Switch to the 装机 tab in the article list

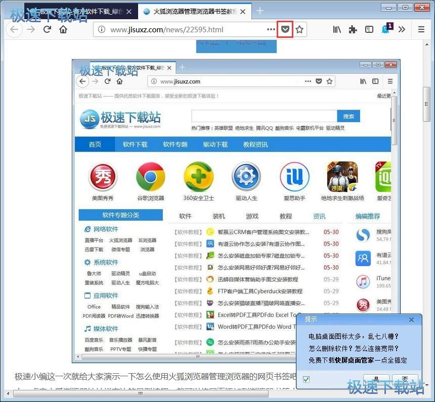[219, 216]
